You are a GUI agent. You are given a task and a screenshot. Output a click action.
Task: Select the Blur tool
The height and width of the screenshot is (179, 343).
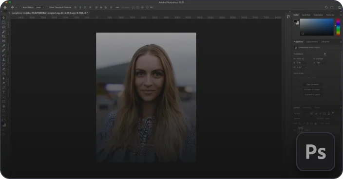coord(3,78)
